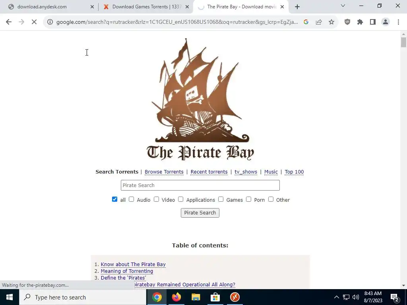Go back to the previous page
This screenshot has width=407, height=305.
pyautogui.click(x=9, y=22)
